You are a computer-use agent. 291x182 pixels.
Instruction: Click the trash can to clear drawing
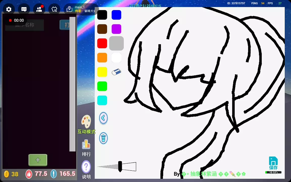click(103, 138)
